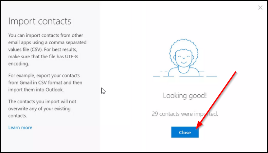Click the number 29 in the import result

tap(155, 114)
